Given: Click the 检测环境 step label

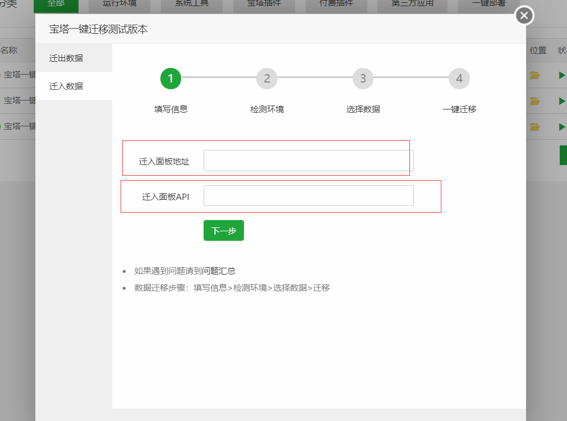Looking at the screenshot, I should point(267,109).
